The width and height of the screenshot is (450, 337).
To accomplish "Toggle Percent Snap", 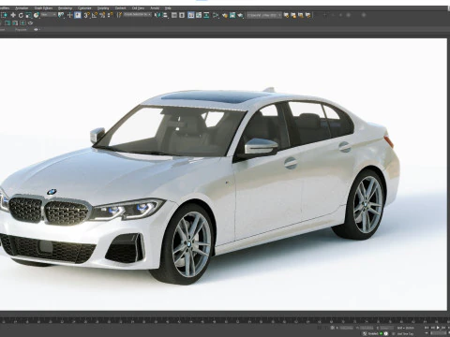I will [102, 15].
